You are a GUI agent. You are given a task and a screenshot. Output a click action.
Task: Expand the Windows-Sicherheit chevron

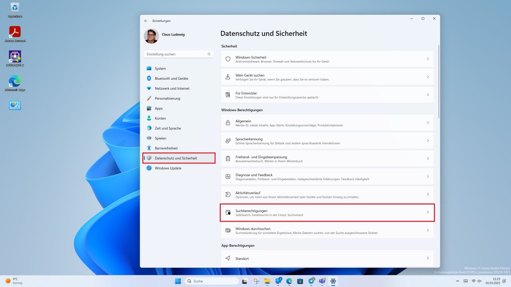click(x=428, y=59)
